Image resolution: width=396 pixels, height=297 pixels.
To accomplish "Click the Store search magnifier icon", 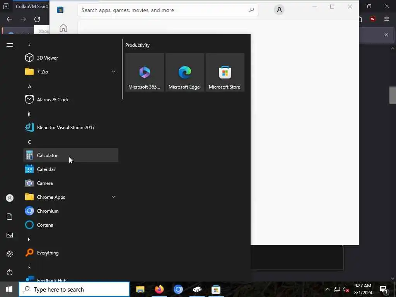I will pos(251,10).
